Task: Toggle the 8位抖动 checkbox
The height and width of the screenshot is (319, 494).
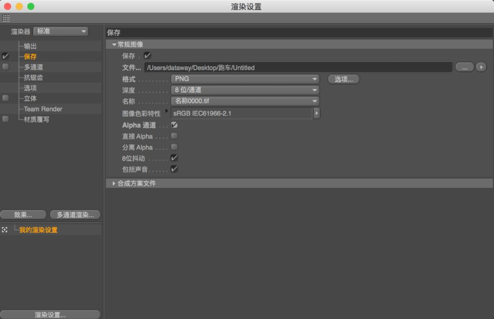Action: [174, 158]
